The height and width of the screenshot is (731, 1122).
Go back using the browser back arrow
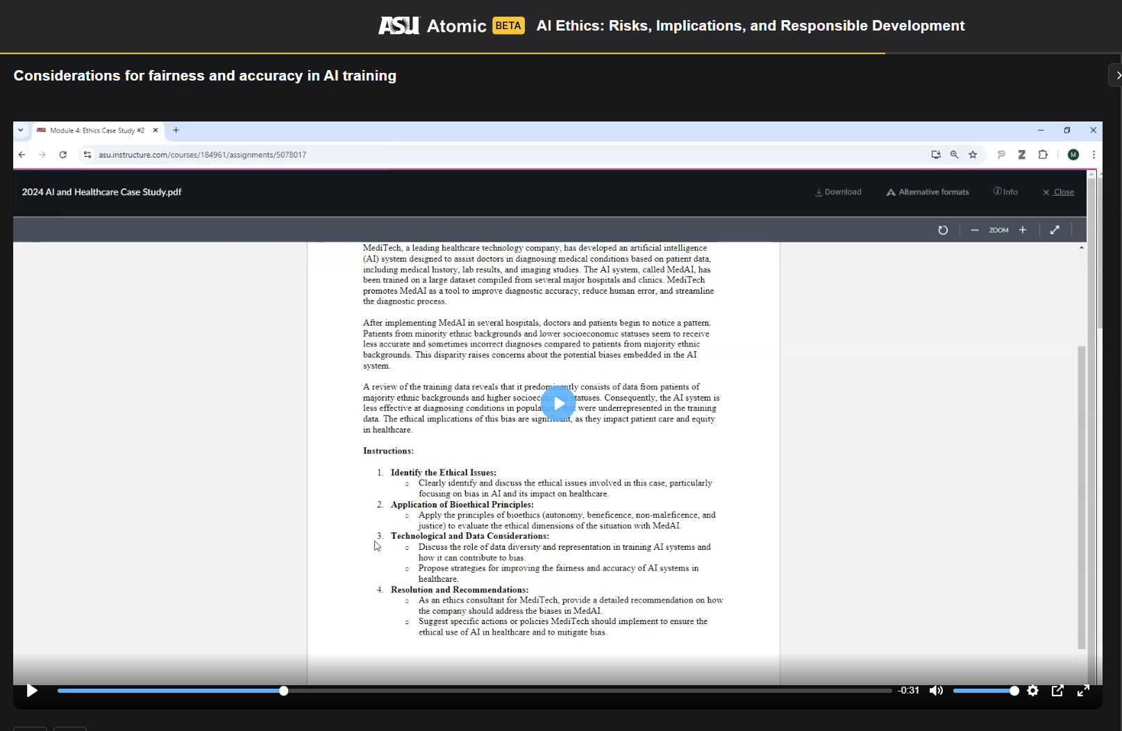pos(22,155)
